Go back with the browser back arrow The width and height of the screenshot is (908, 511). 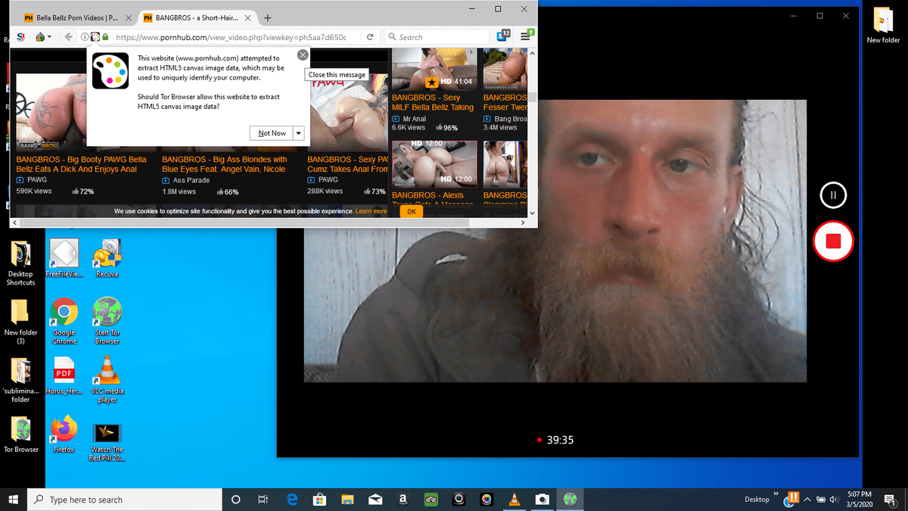69,36
